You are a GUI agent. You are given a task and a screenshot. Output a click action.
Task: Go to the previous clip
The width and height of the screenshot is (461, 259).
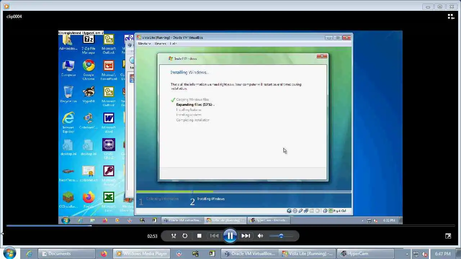coord(214,236)
